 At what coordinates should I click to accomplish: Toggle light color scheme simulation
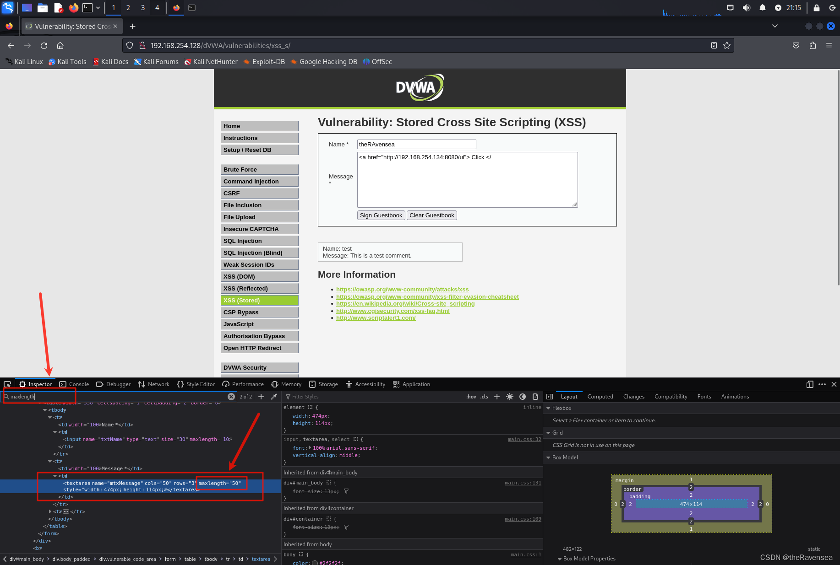click(x=510, y=397)
